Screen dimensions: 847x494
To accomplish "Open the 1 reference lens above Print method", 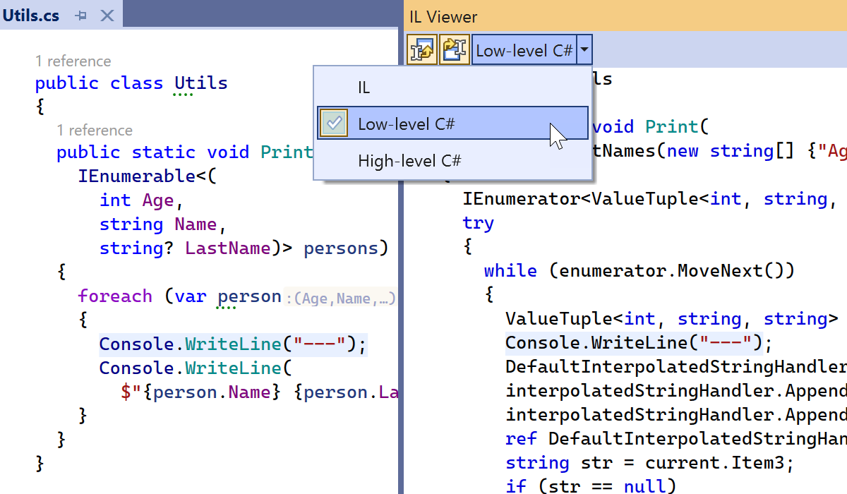I will tap(95, 131).
